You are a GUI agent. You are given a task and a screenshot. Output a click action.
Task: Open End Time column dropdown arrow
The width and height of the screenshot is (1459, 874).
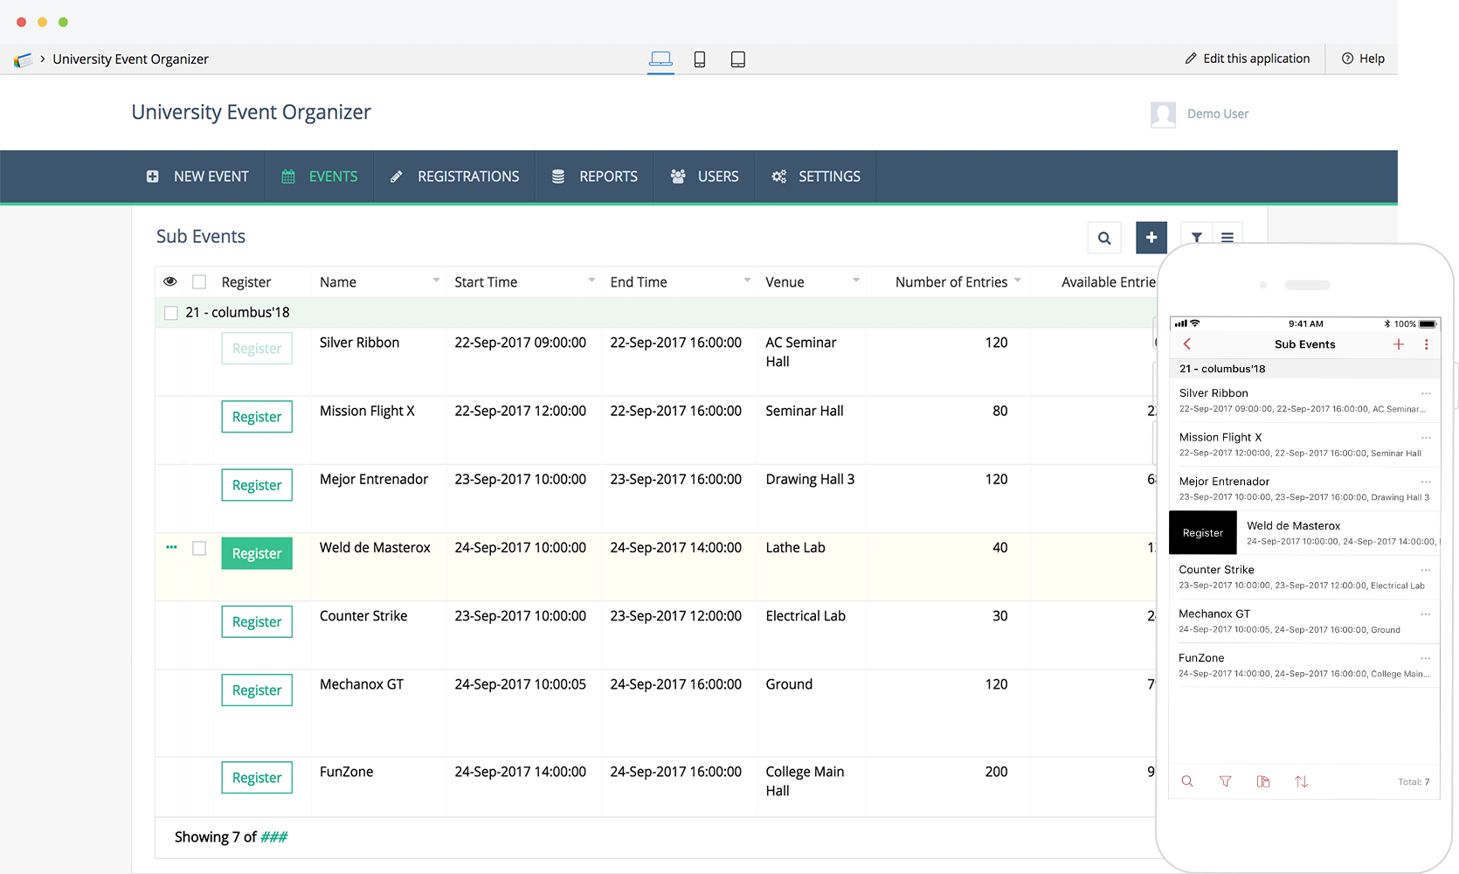[747, 281]
